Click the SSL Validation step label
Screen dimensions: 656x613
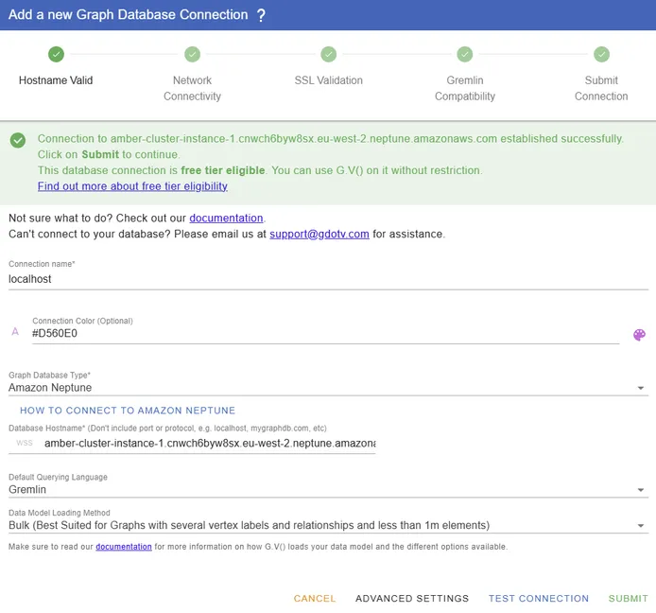[328, 80]
